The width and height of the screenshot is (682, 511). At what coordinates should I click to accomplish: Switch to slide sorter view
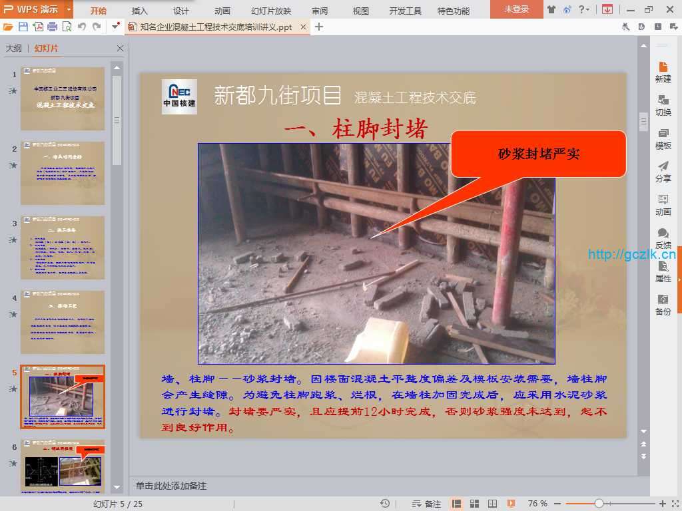[475, 504]
